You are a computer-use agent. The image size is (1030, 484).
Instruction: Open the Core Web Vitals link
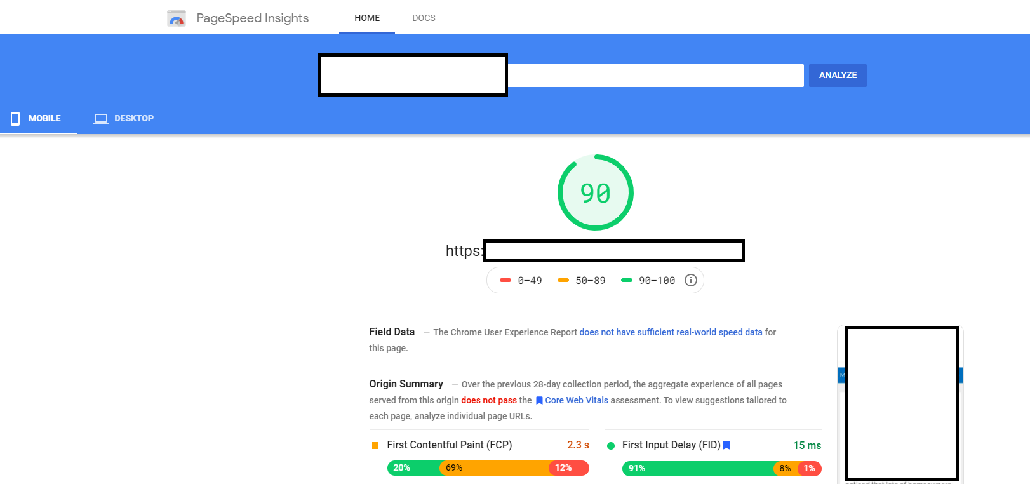click(x=577, y=400)
